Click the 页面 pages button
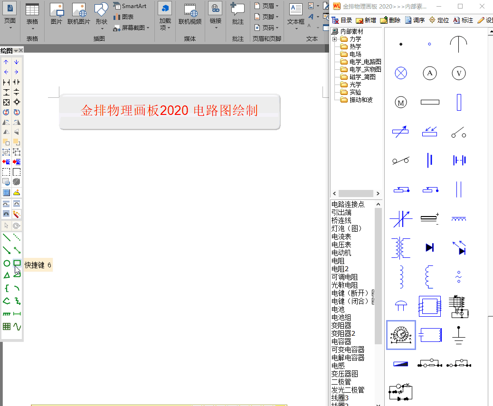This screenshot has width=493, height=406. click(x=10, y=16)
